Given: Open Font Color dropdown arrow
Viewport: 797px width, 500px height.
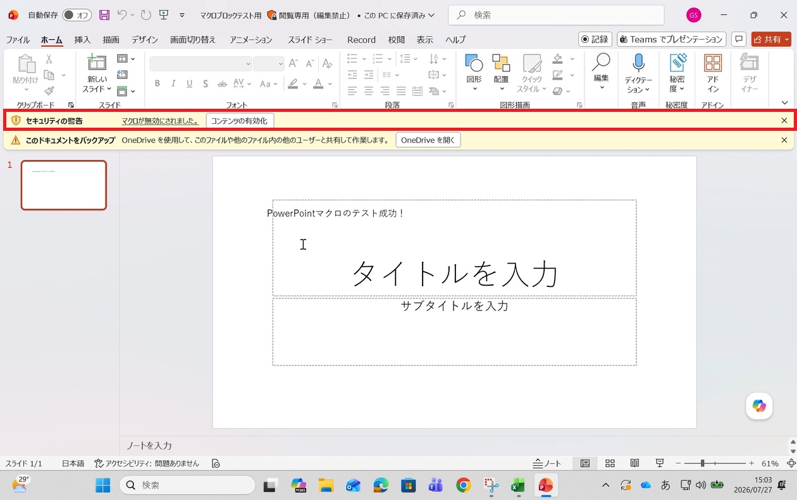Looking at the screenshot, I should pyautogui.click(x=330, y=83).
